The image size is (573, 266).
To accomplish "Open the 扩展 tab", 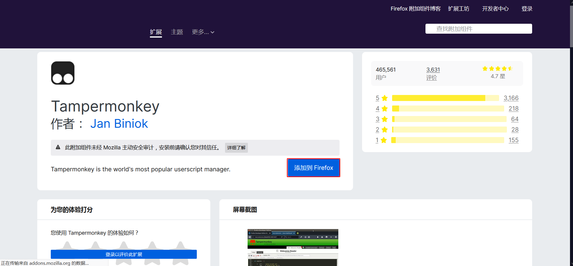I will click(x=156, y=32).
